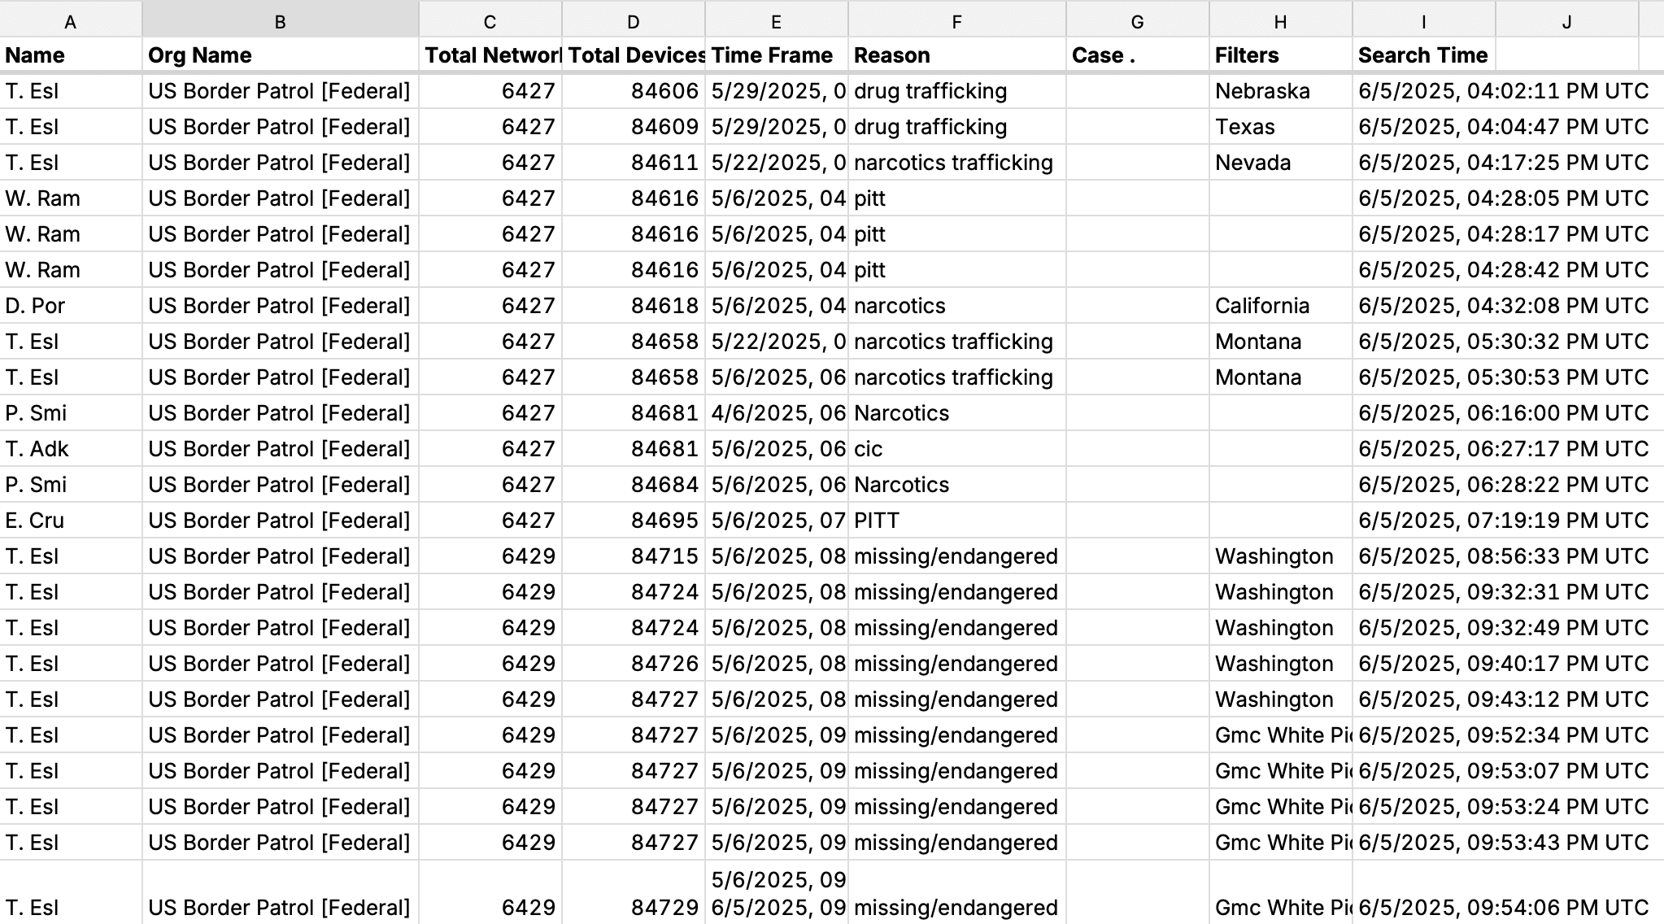Select total devices cell 84695
This screenshot has height=924, width=1664.
pos(633,521)
